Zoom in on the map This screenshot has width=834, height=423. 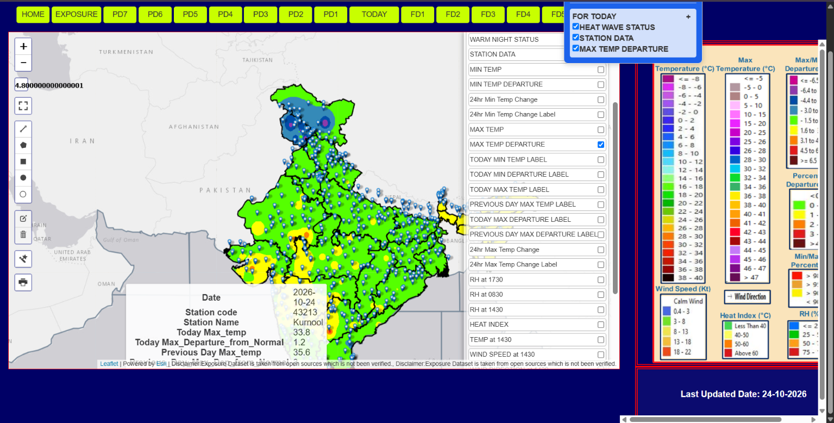pos(23,47)
